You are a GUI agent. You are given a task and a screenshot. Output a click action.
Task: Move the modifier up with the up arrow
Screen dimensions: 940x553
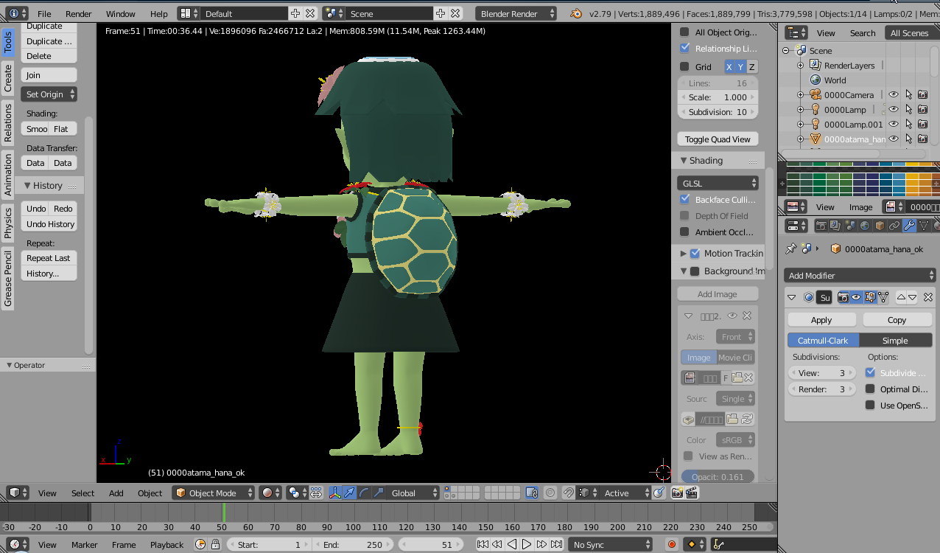click(x=901, y=297)
